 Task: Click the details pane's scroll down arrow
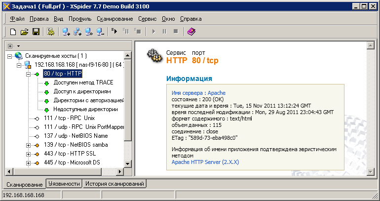371,172
